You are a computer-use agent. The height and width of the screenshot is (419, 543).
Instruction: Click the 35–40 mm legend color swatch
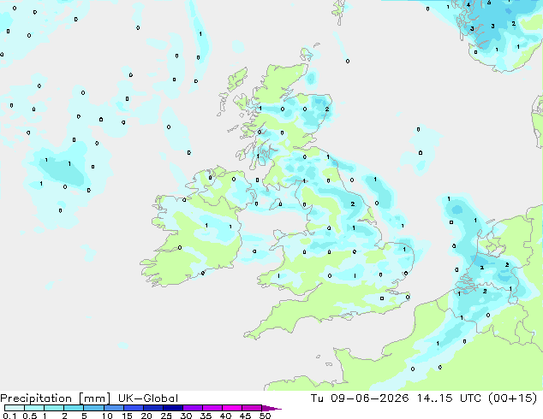click(212, 408)
